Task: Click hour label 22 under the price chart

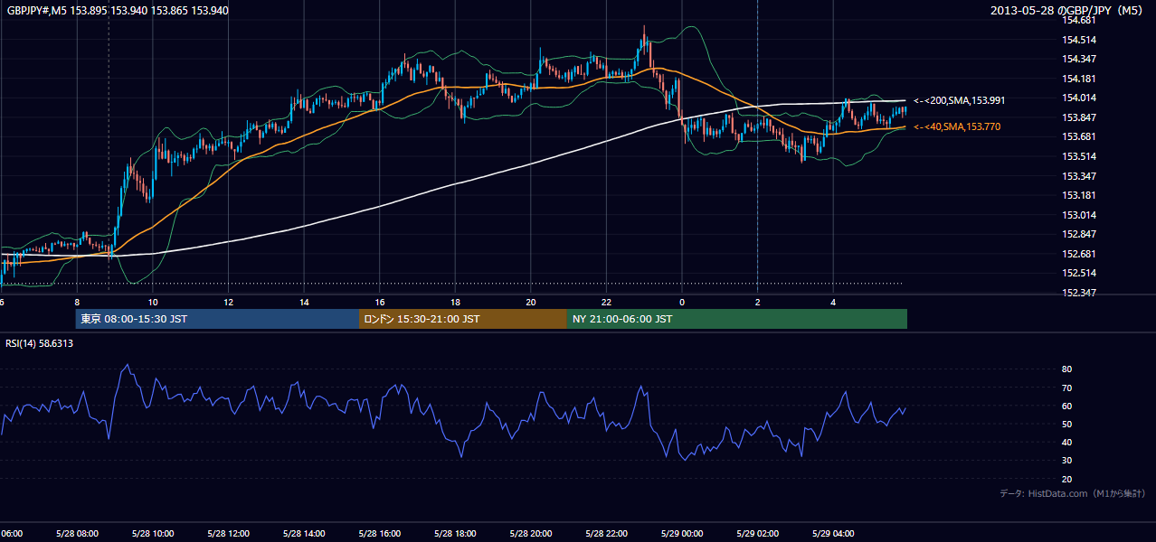Action: click(606, 302)
